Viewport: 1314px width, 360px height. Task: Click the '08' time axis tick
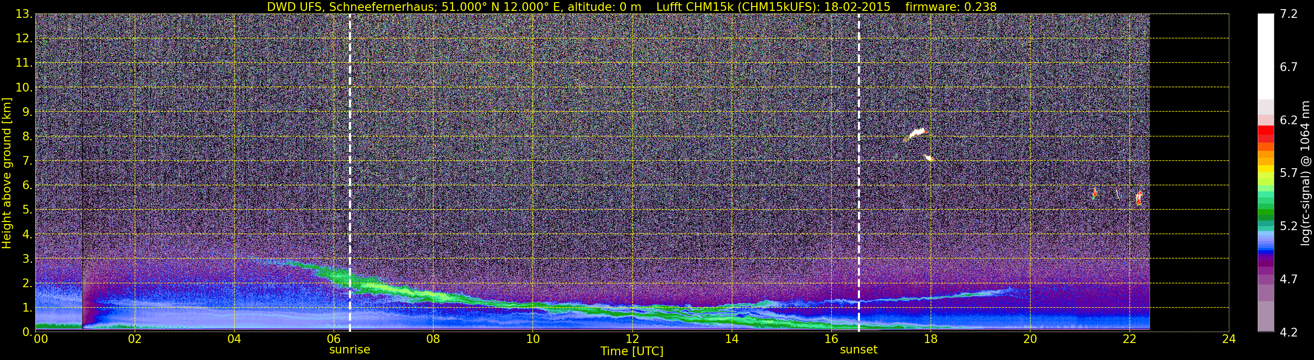[433, 339]
